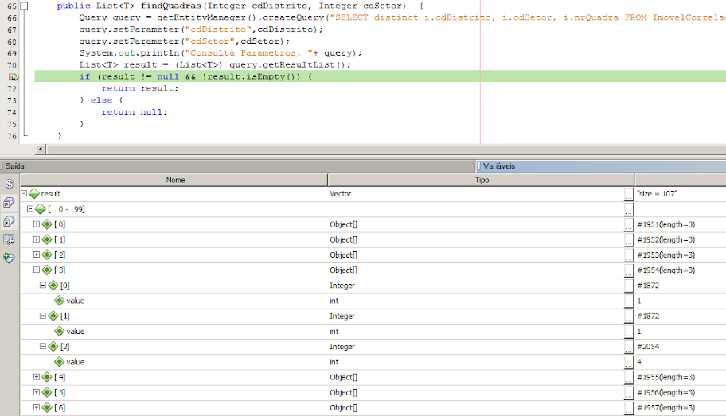Viewport: 726px width, 416px height.
Task: Open ellipsis button for value 4 row
Action: click(629, 362)
